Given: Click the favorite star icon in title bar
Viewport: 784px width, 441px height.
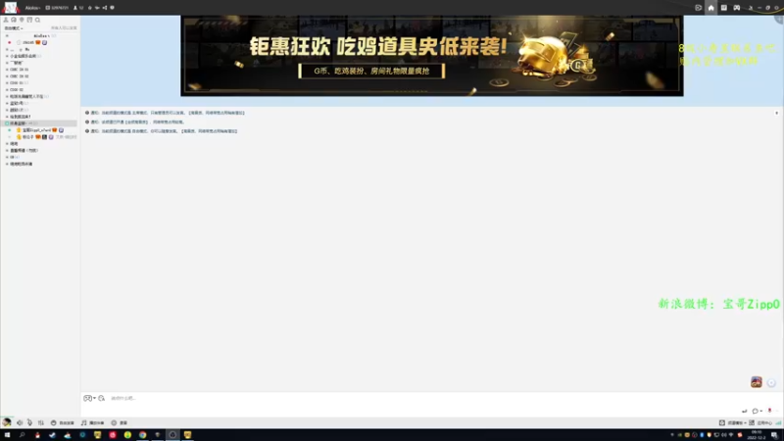Looking at the screenshot, I should 90,8.
